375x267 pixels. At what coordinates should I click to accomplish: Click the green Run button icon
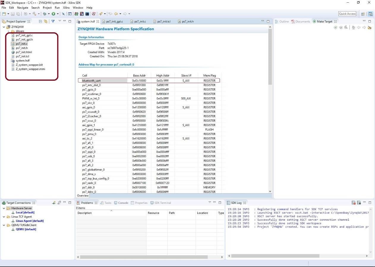[x=53, y=14]
